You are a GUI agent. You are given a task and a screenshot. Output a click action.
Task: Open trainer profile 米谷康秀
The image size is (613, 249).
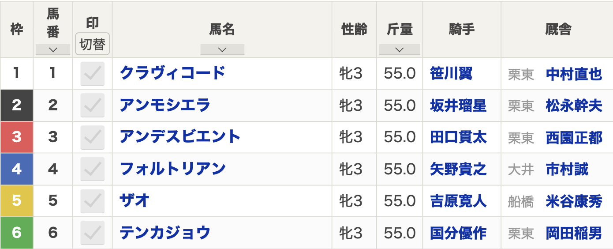click(574, 201)
